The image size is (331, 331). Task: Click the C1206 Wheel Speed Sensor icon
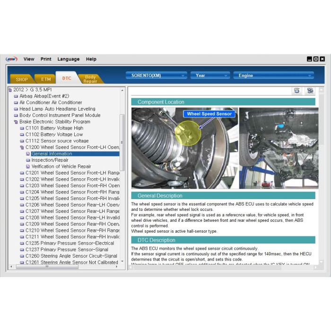[x=22, y=205]
